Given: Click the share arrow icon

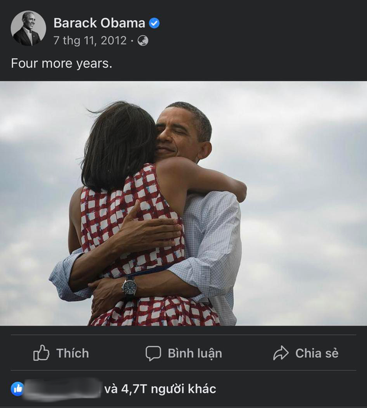Looking at the screenshot, I should tap(281, 354).
